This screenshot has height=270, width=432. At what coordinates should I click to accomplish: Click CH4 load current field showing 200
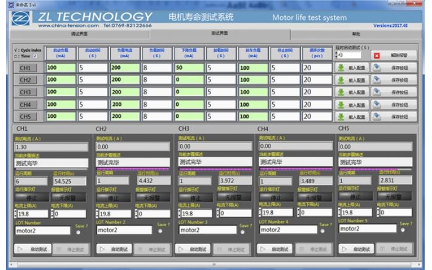[x=125, y=104]
